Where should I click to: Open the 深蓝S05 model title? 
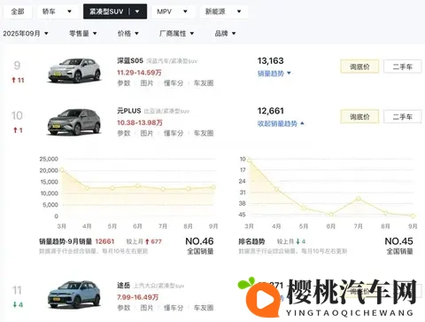(x=130, y=61)
